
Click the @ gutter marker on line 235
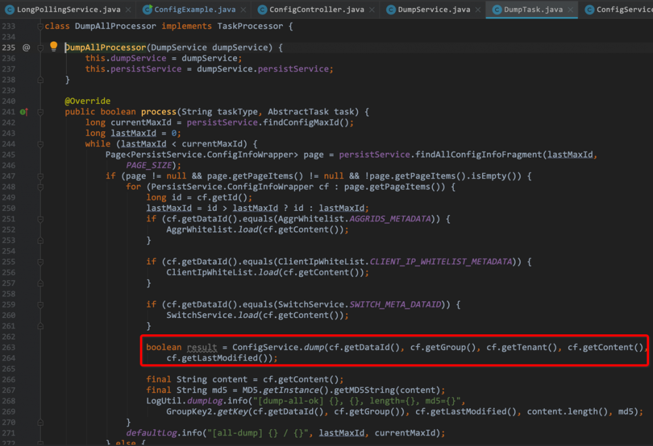click(x=26, y=48)
